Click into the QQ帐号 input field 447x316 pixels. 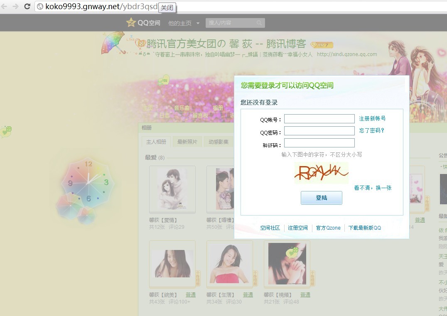[319, 119]
